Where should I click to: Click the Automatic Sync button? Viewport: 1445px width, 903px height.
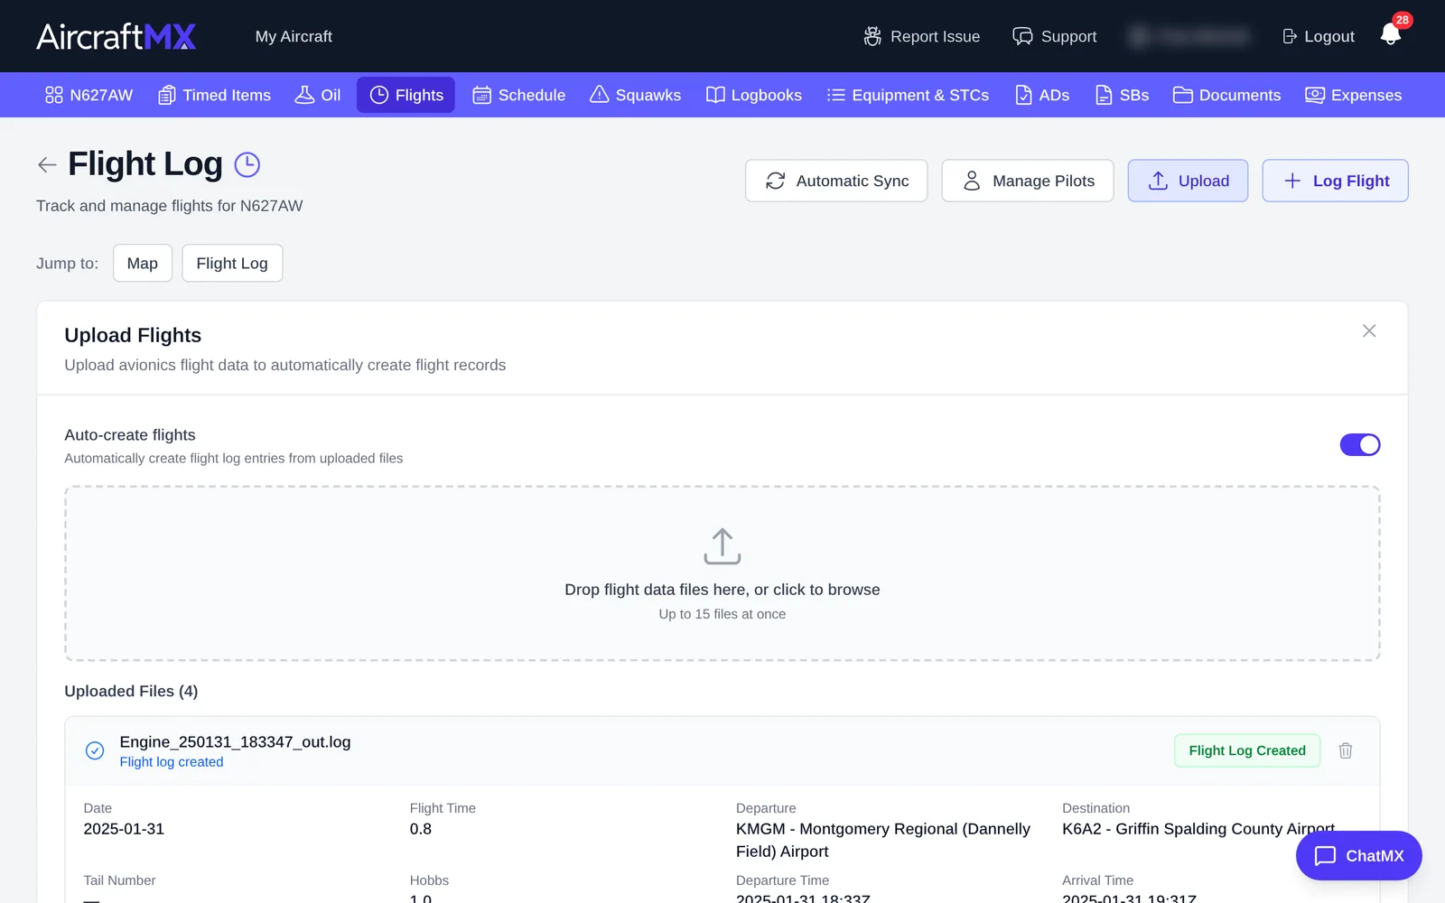[836, 181]
